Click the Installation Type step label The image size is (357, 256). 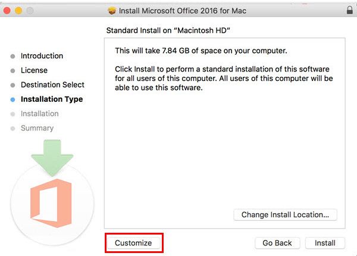tap(52, 99)
